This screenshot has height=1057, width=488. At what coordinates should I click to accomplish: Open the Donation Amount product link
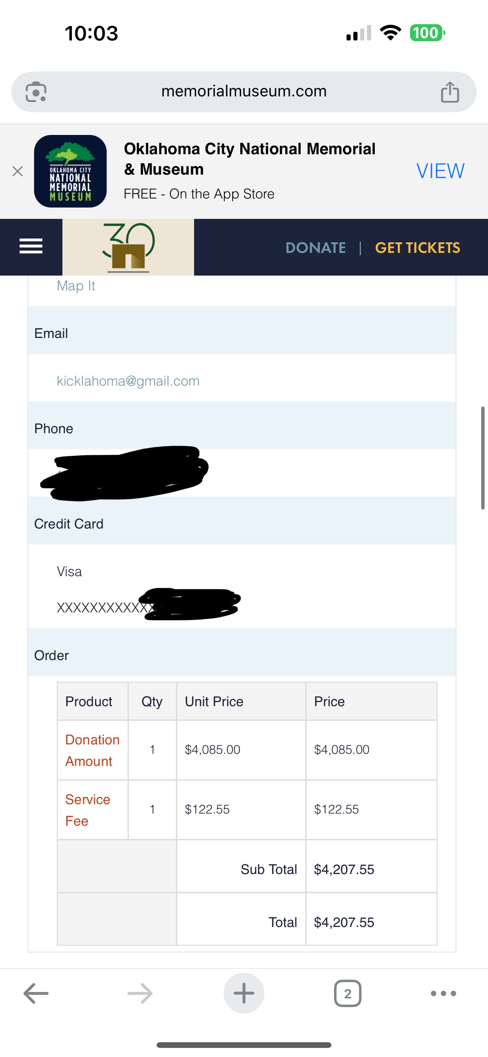pos(92,750)
